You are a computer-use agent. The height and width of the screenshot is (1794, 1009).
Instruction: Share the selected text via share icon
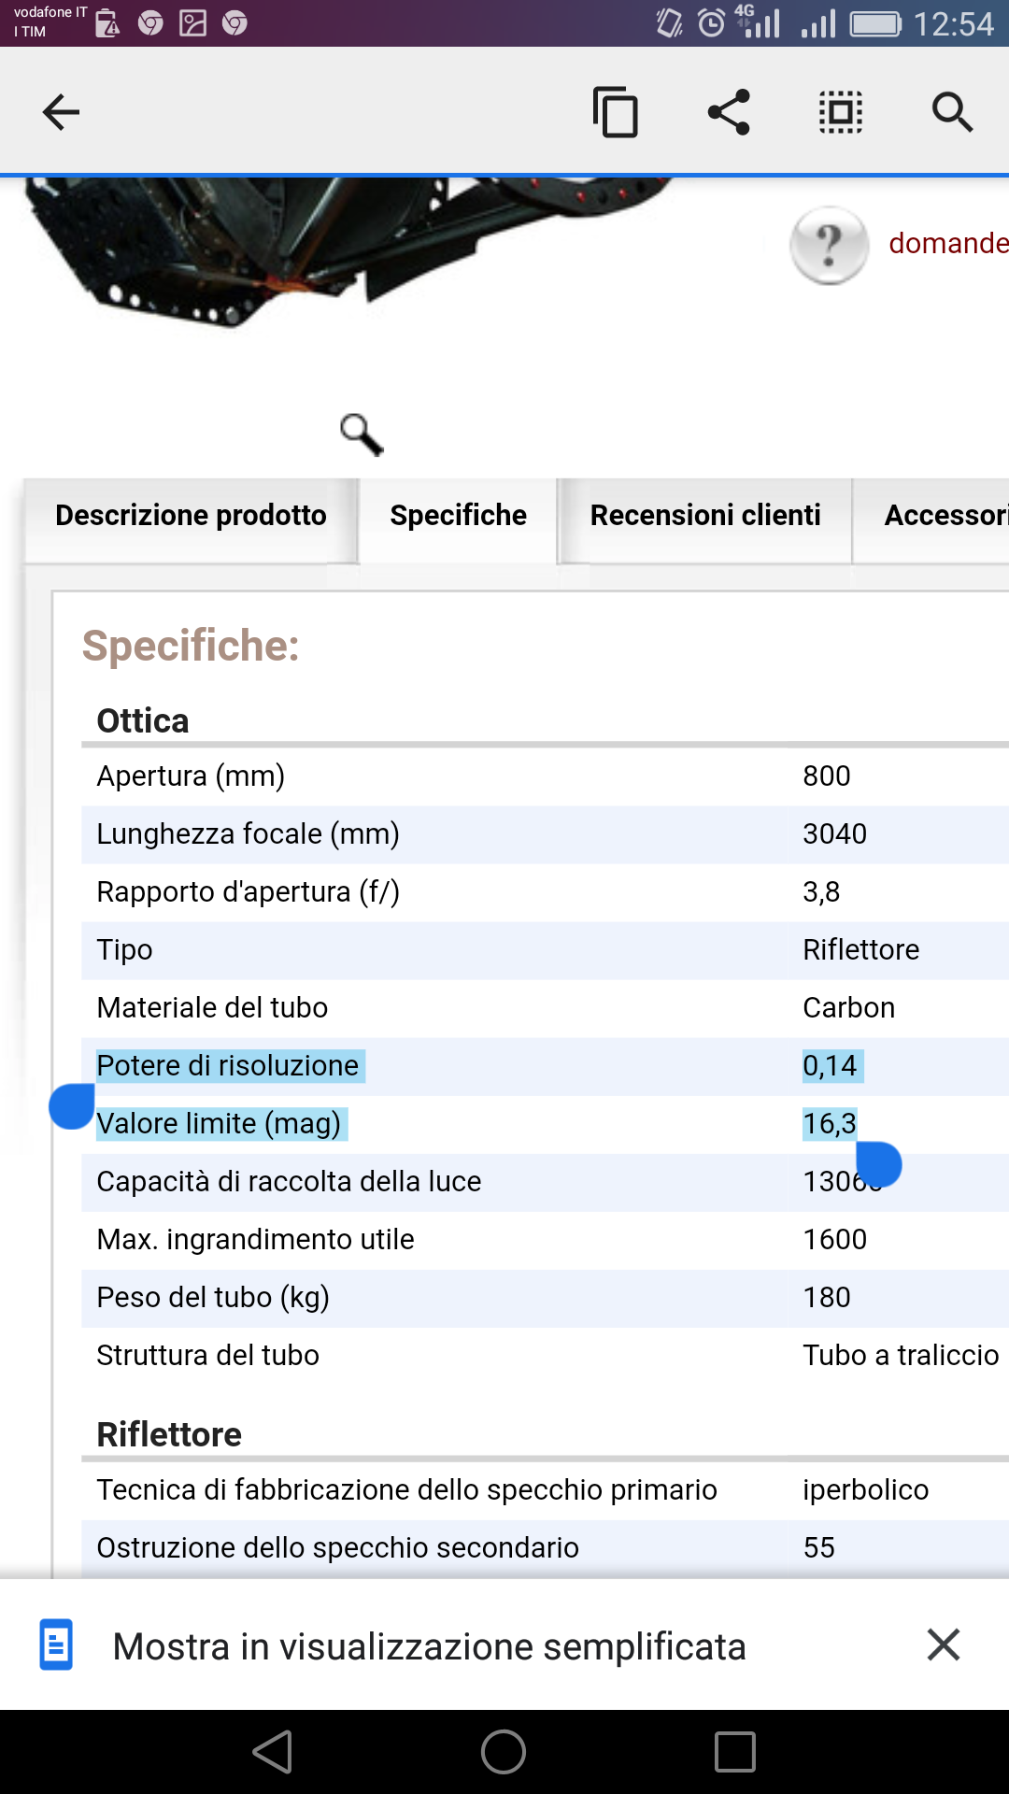(x=729, y=112)
